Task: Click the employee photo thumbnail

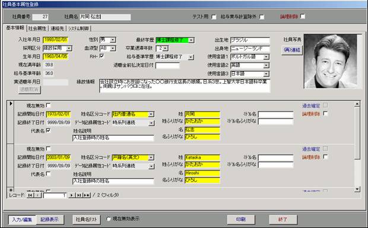Action: click(331, 61)
